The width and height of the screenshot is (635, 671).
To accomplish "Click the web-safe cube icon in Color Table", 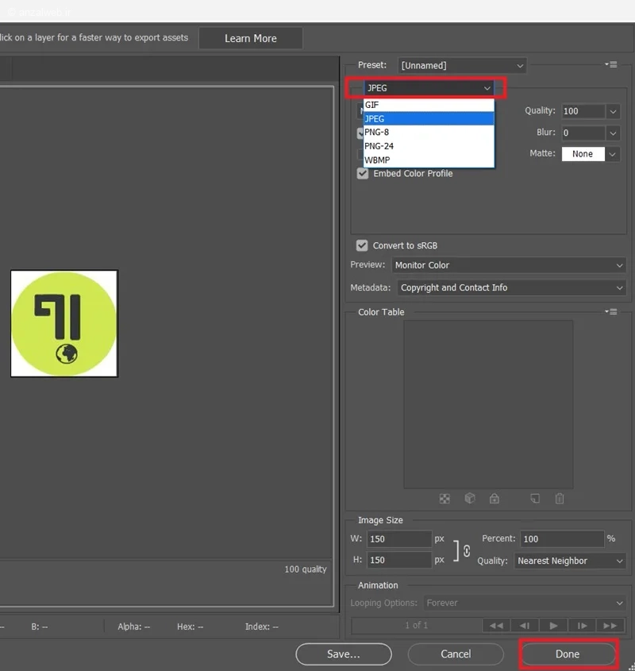I will [470, 498].
